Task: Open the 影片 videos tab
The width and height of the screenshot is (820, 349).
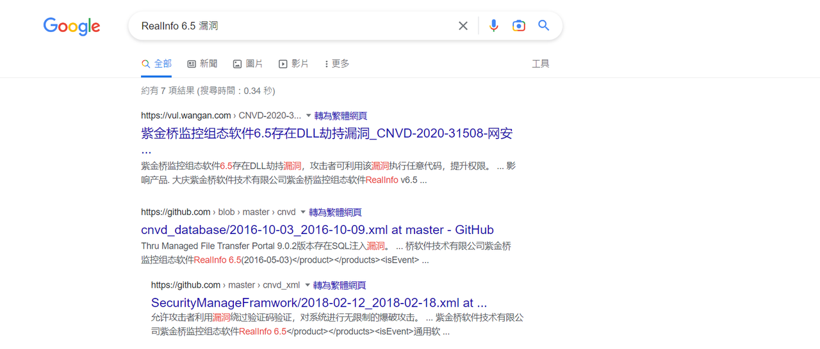Action: click(x=293, y=64)
